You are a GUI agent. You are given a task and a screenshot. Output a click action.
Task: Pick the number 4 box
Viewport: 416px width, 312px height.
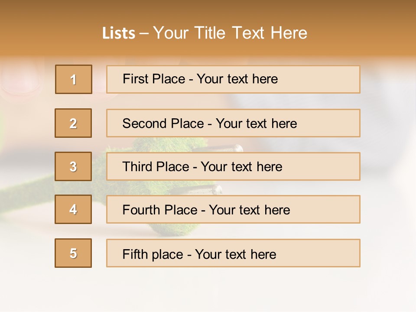pos(73,210)
